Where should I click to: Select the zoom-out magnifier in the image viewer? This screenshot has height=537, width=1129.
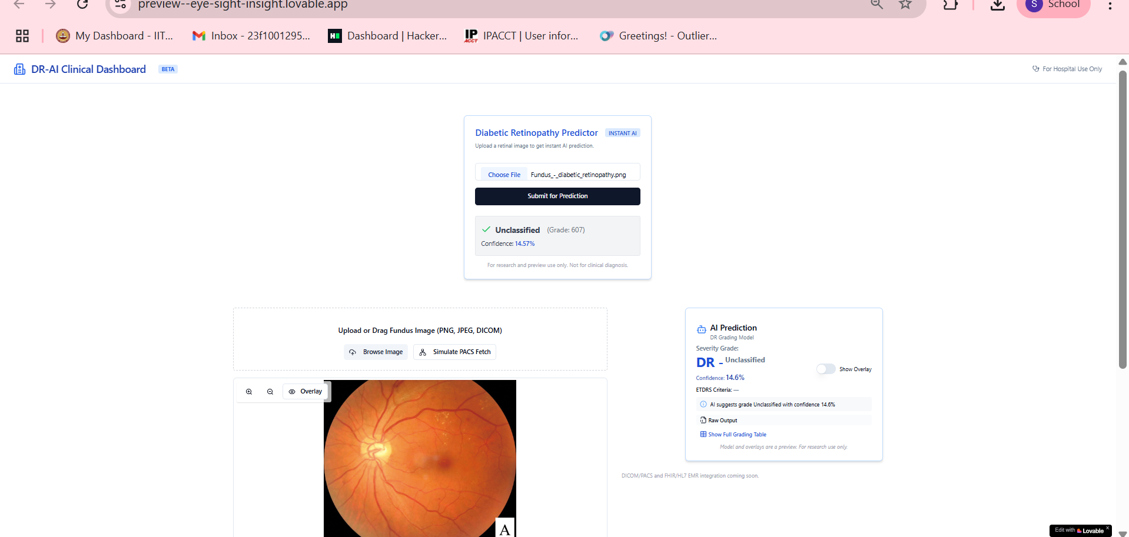point(270,391)
